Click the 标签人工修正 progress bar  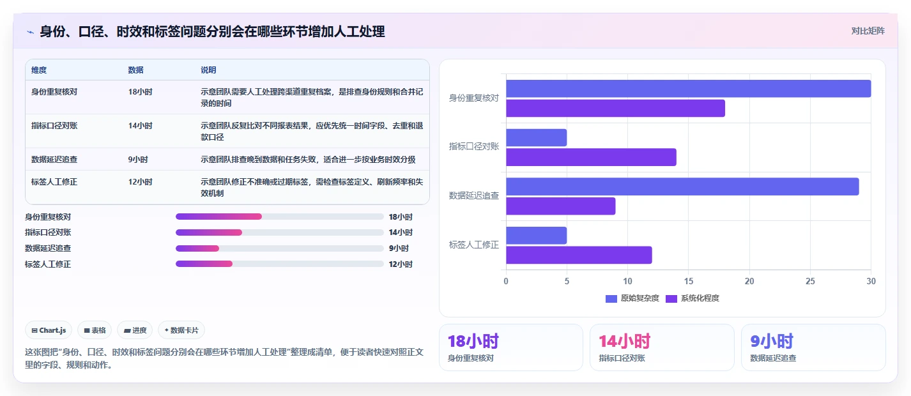[280, 264]
